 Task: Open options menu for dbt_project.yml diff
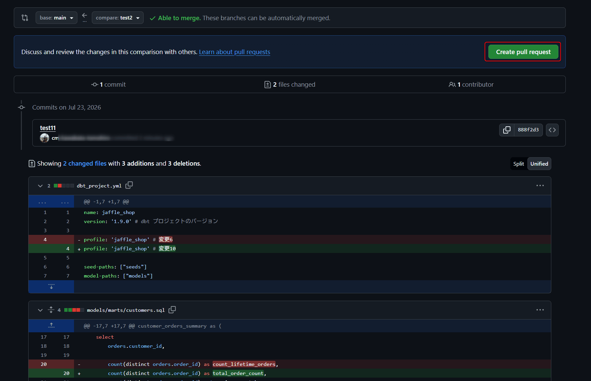[540, 185]
